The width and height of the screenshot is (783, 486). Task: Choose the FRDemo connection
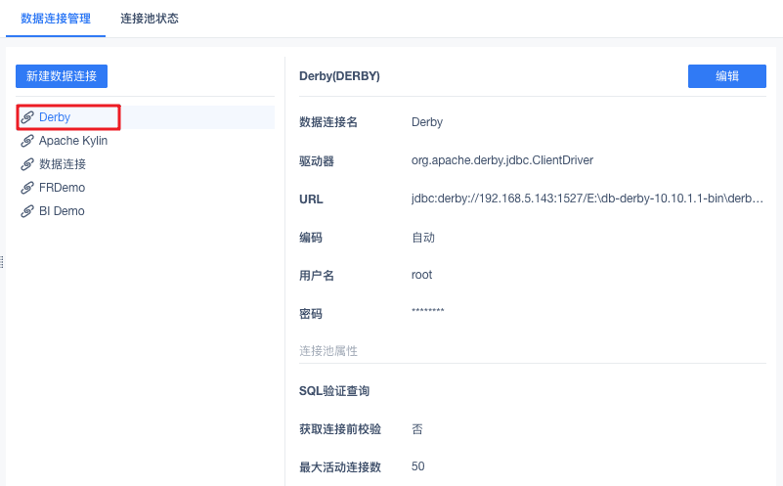pyautogui.click(x=62, y=188)
